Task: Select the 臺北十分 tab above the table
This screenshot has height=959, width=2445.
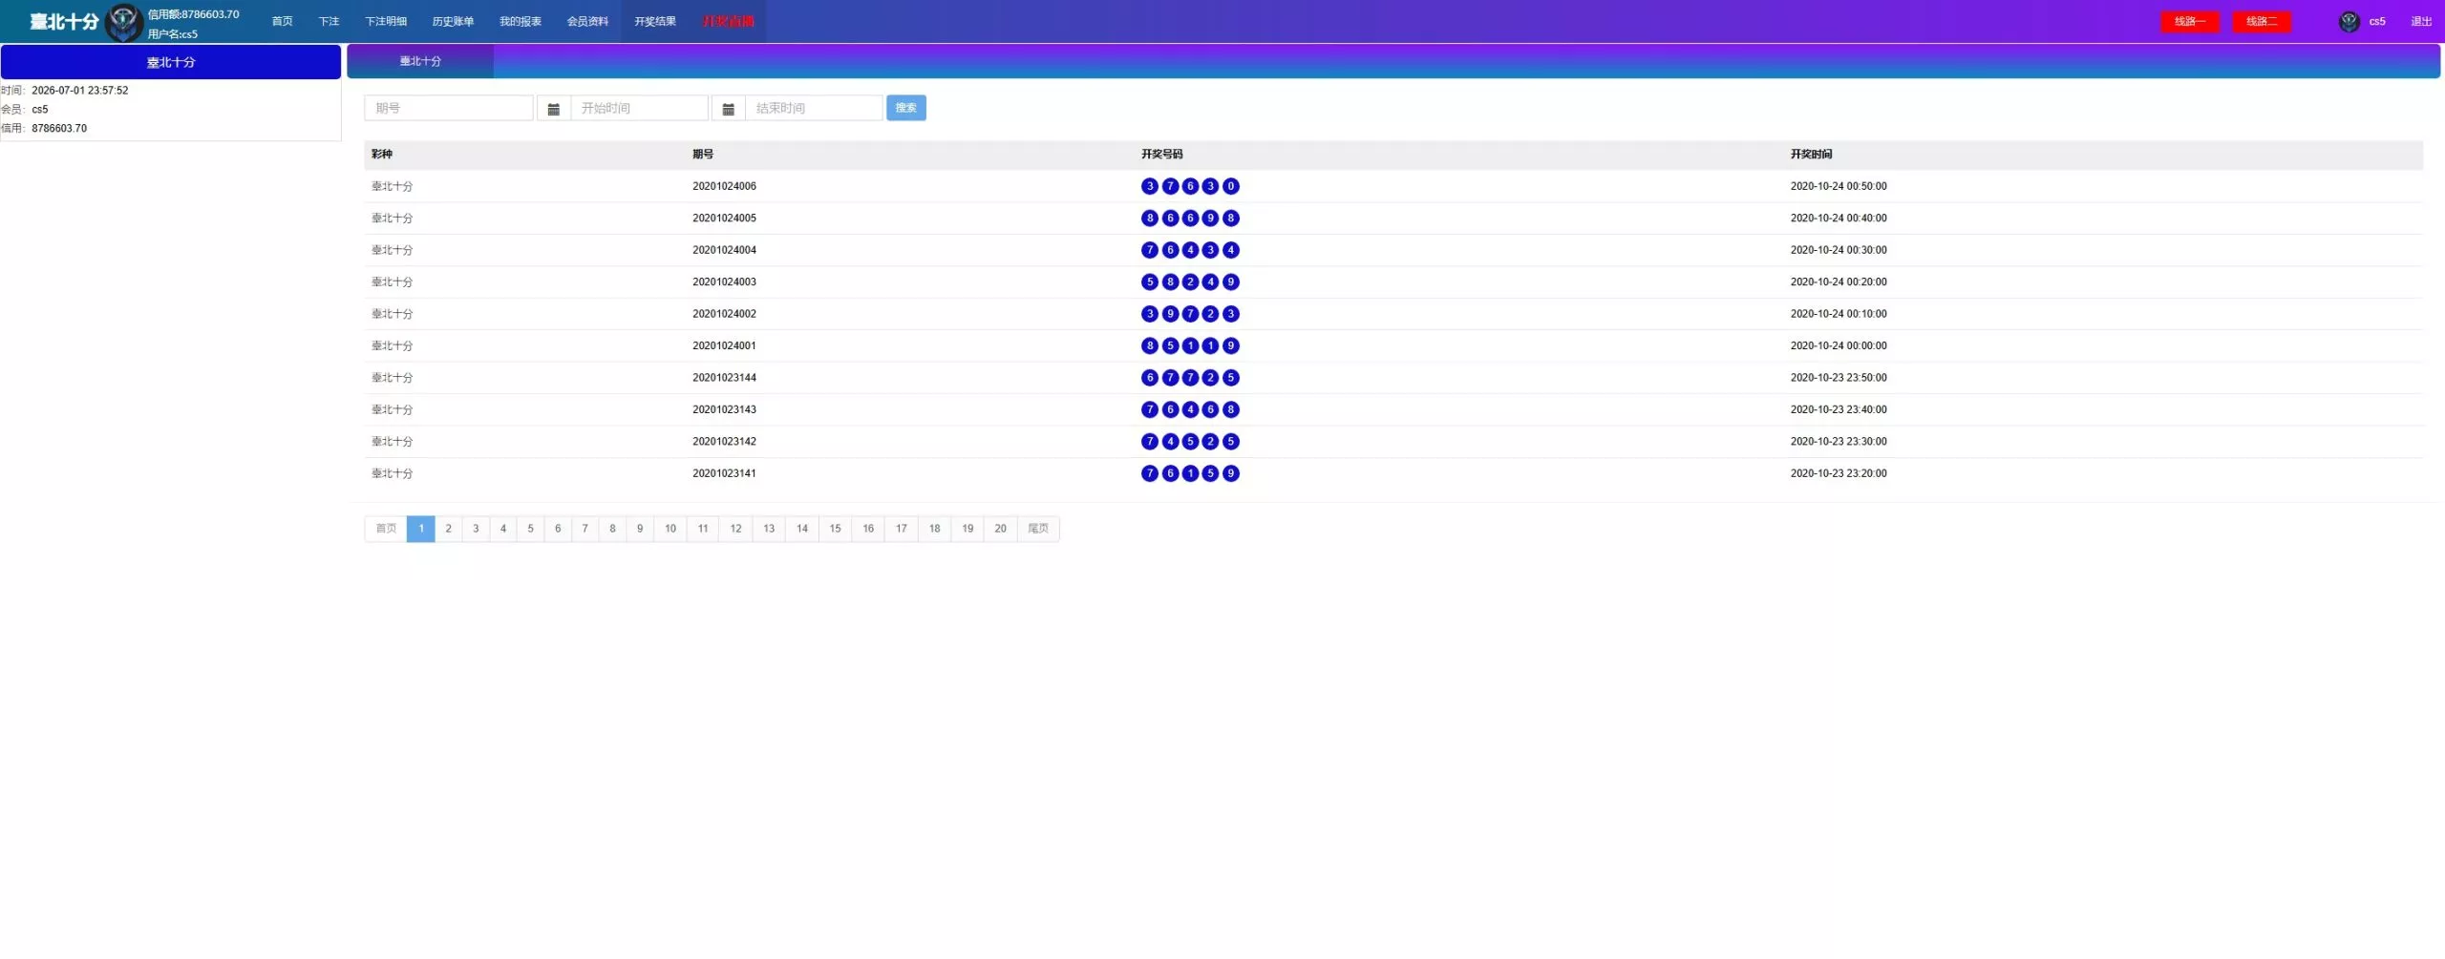Action: pos(420,61)
